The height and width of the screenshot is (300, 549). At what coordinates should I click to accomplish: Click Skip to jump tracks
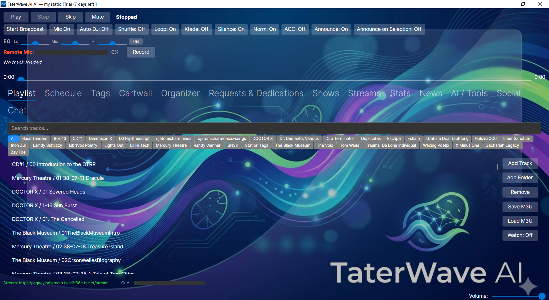[x=70, y=17]
